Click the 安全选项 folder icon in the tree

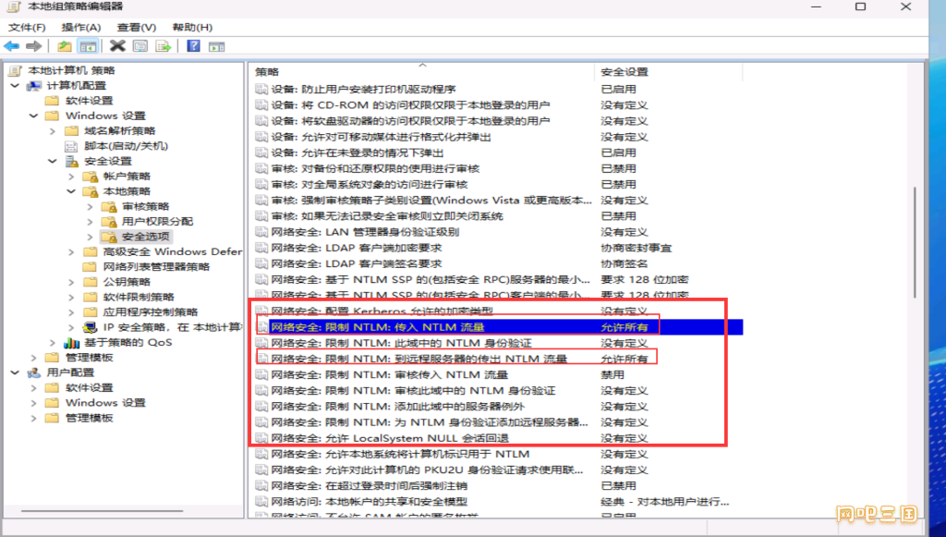pyautogui.click(x=109, y=237)
